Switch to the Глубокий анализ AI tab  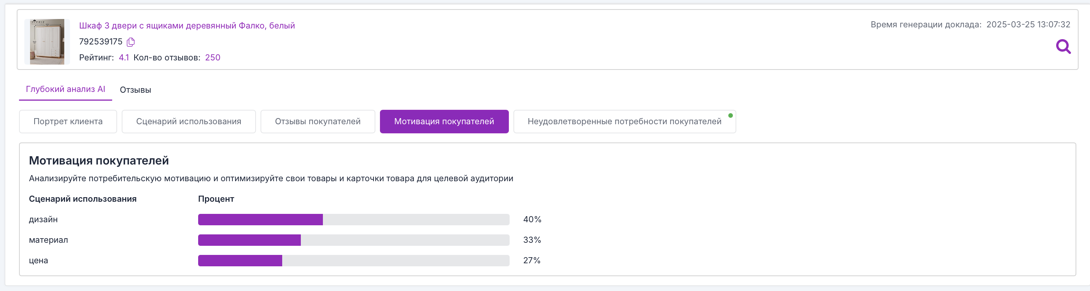tap(65, 89)
